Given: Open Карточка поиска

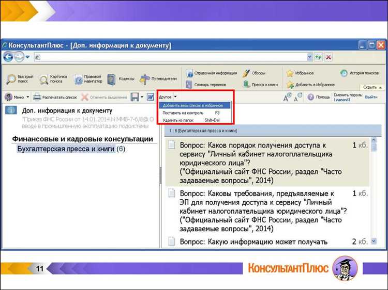Looking at the screenshot, I should point(53,79).
